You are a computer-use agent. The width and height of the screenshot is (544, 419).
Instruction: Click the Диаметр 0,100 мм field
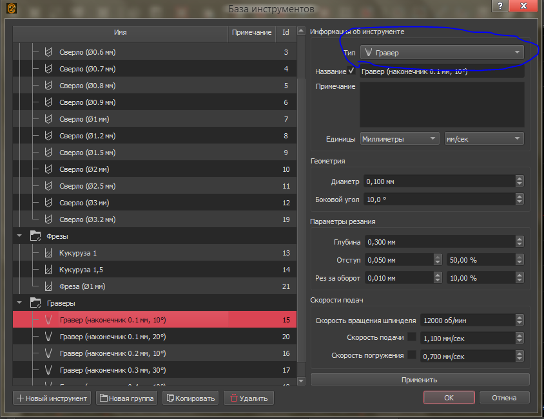[x=440, y=182]
